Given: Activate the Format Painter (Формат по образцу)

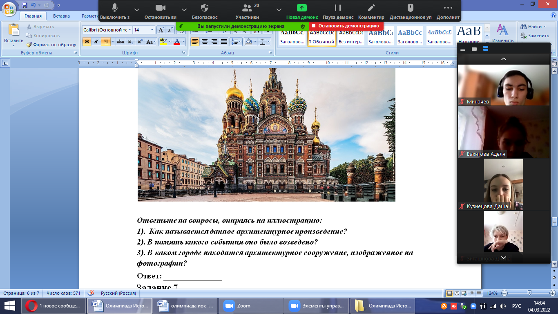Looking at the screenshot, I should click(51, 45).
